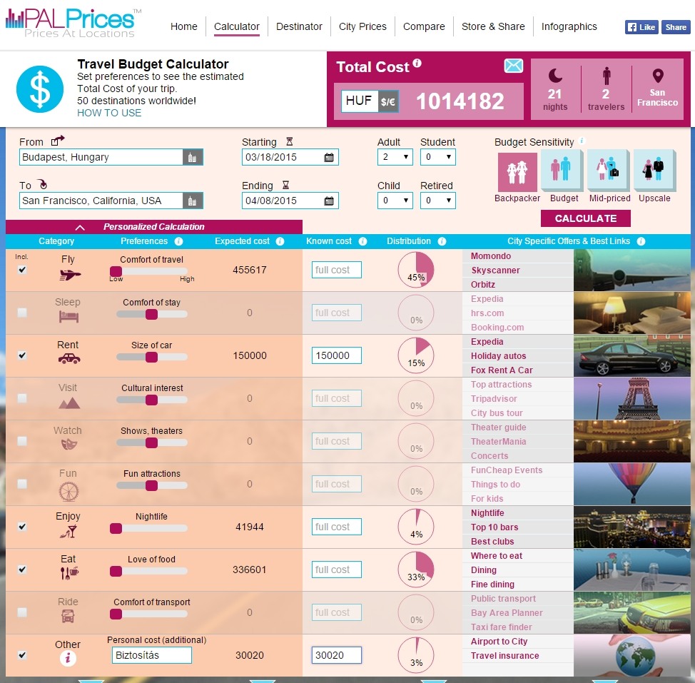This screenshot has height=683, width=695.
Task: Uncheck the Fly category checkbox
Action: [22, 270]
